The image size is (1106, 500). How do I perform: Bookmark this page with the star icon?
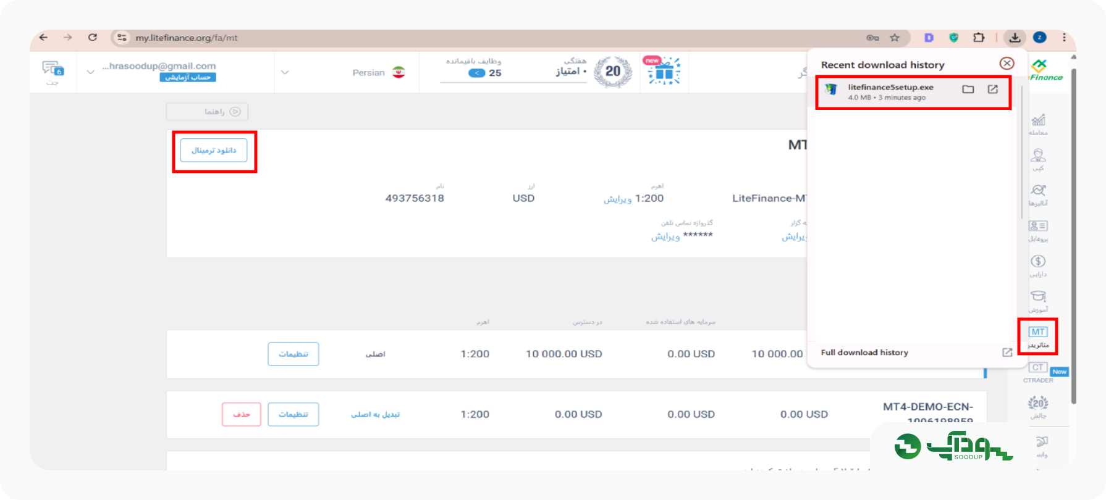895,38
